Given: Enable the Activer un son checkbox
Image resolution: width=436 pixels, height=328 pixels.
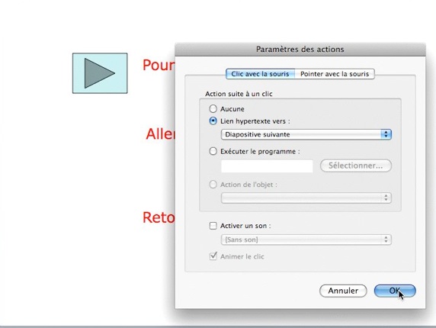Looking at the screenshot, I should [x=213, y=226].
